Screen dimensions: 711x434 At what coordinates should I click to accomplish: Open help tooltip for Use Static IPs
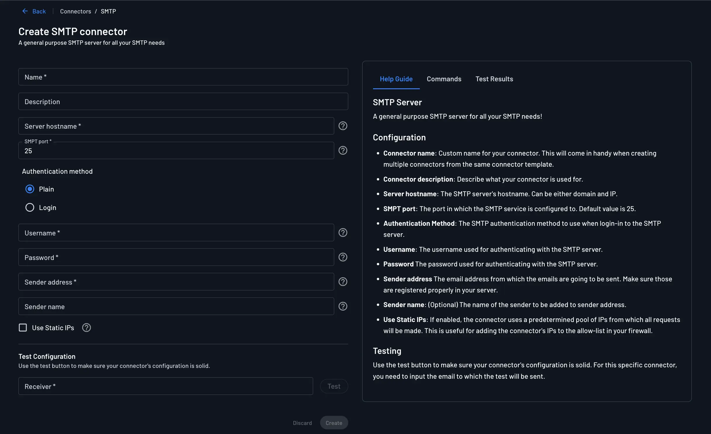86,328
